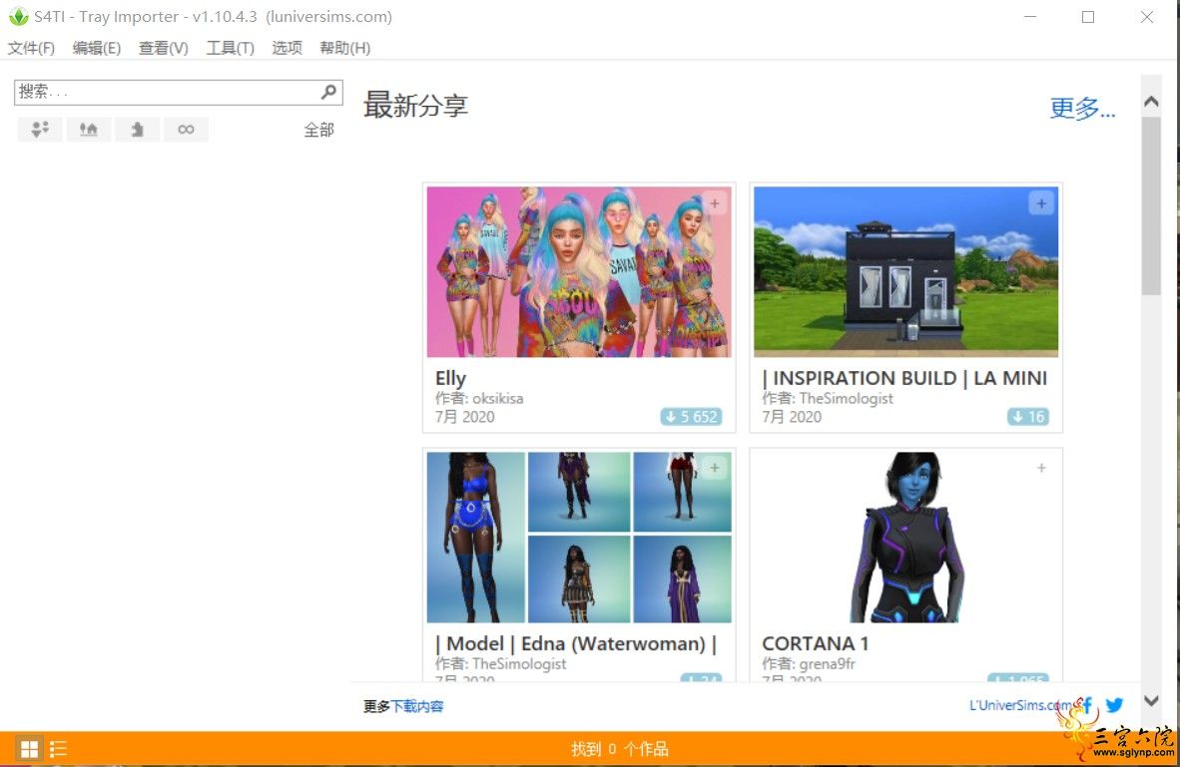Filter by rooms icon

coord(137,130)
